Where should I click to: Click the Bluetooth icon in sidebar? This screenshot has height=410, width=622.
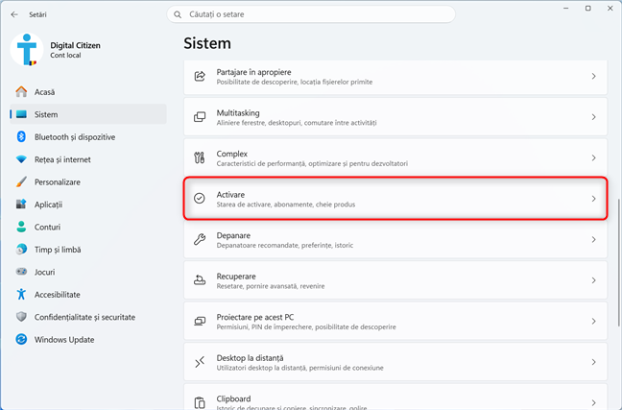point(21,137)
